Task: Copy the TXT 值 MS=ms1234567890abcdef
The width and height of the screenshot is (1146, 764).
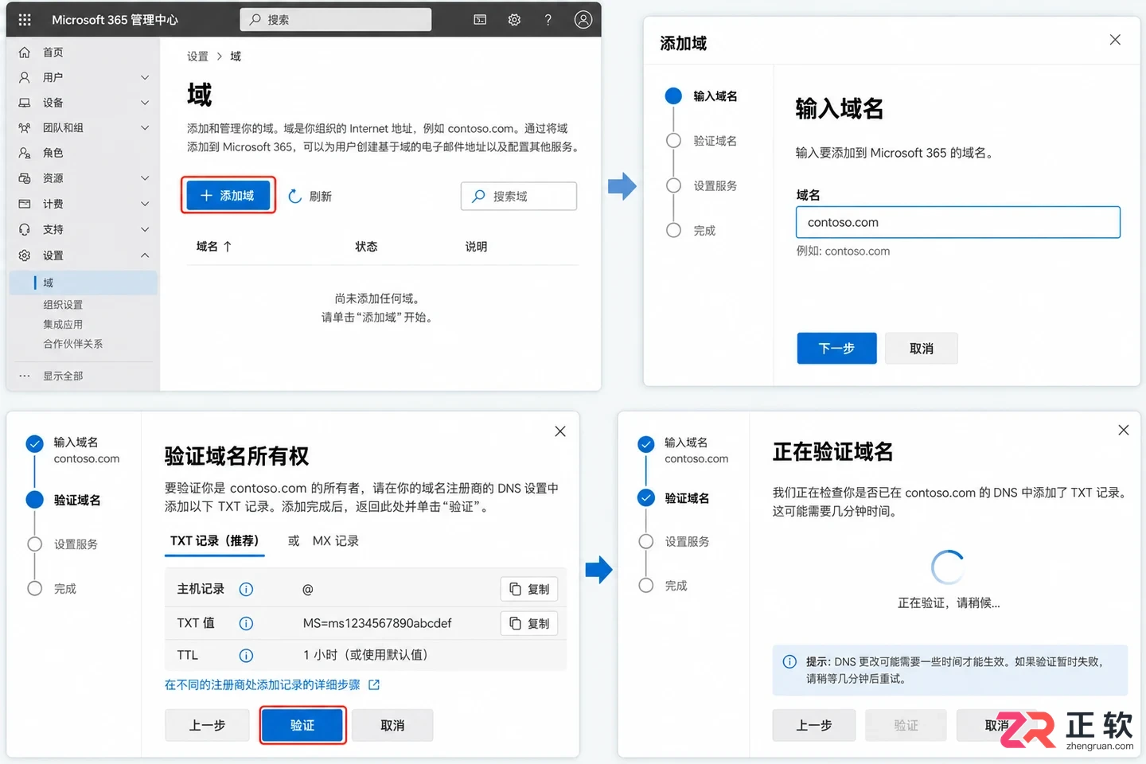Action: 529,623
